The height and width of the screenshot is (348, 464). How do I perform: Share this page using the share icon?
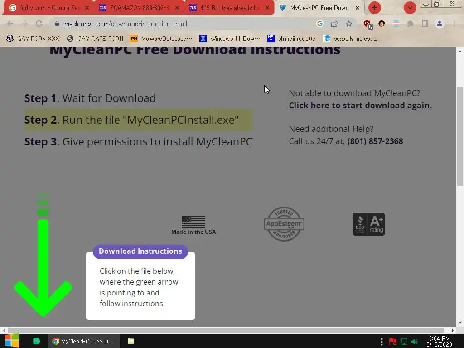(x=334, y=24)
